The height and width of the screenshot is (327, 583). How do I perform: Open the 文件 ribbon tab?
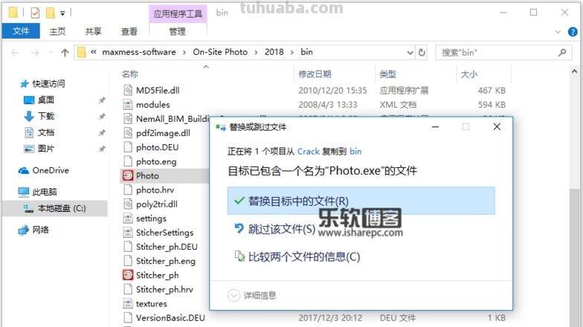(21, 31)
